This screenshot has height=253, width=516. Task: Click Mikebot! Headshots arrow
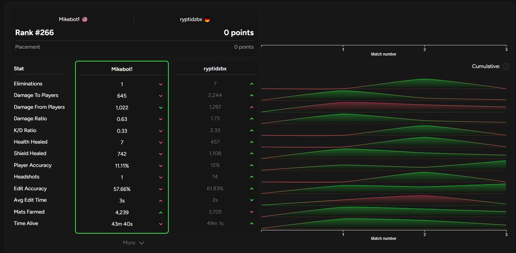pos(161,177)
